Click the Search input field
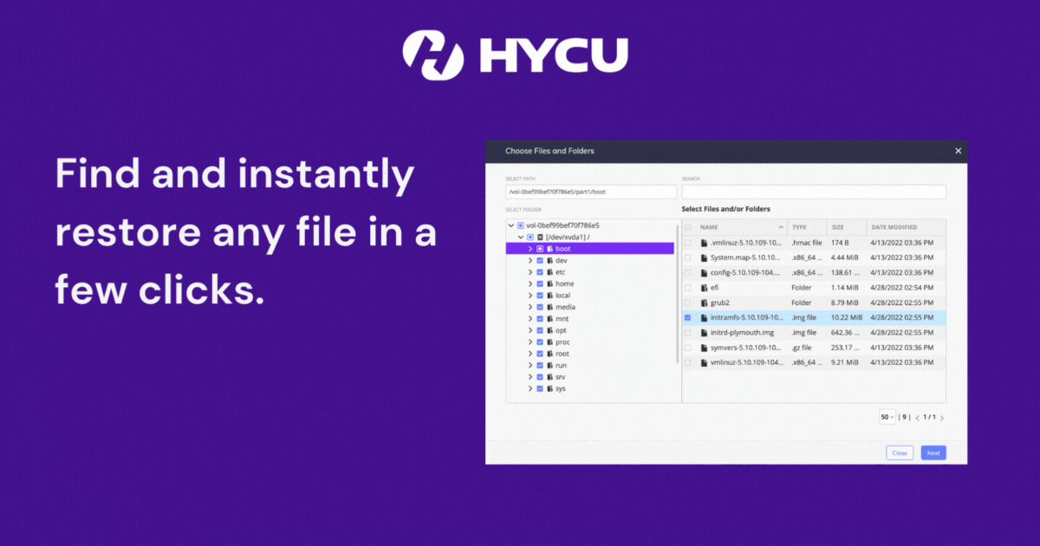The width and height of the screenshot is (1040, 546). (x=814, y=192)
